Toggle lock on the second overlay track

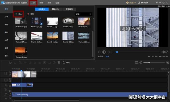tap(10, 81)
